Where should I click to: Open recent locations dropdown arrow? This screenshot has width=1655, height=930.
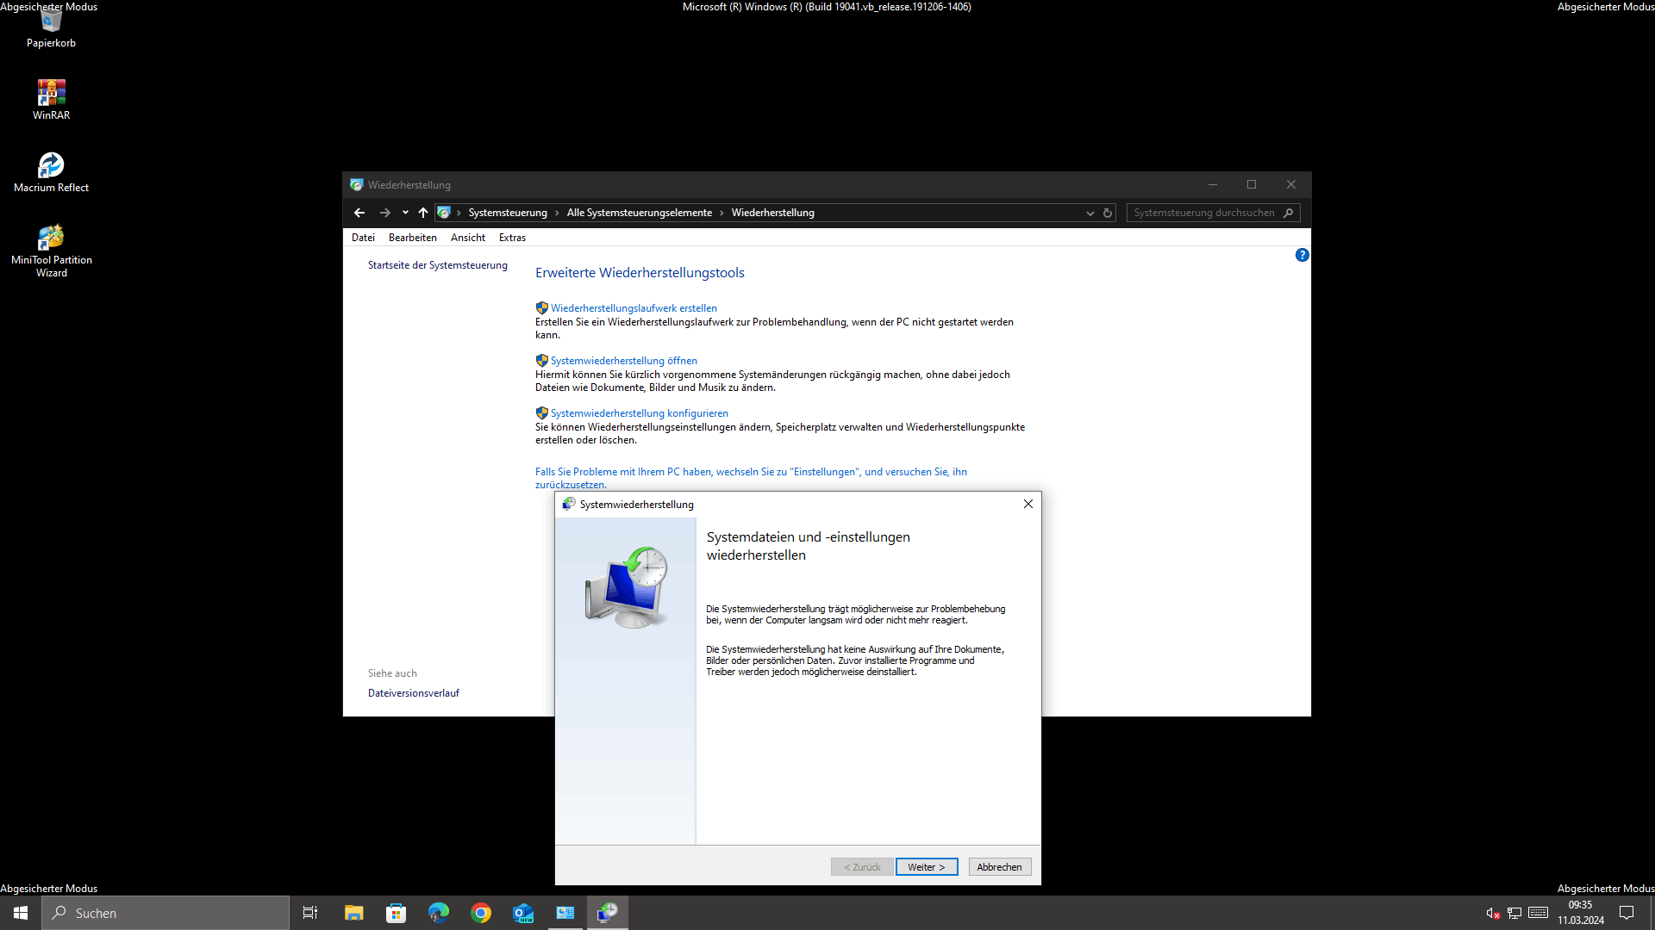tap(405, 213)
